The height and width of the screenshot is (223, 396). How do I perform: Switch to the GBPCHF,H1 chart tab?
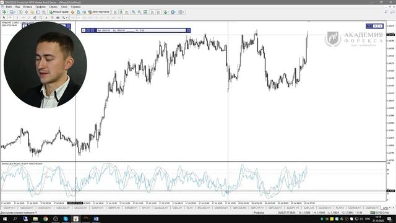click(x=257, y=208)
